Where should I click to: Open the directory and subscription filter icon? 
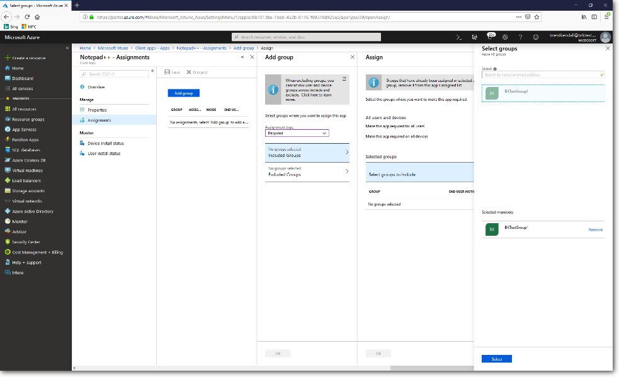click(474, 37)
